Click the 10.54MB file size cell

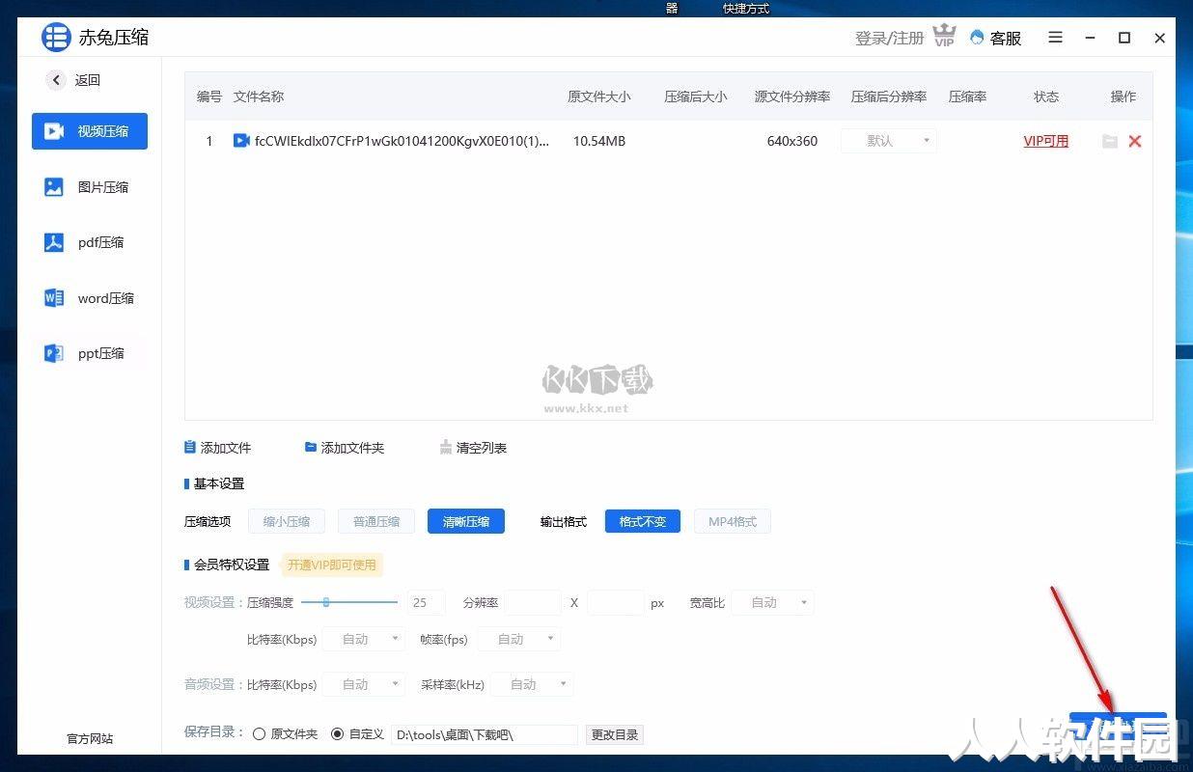tap(599, 141)
